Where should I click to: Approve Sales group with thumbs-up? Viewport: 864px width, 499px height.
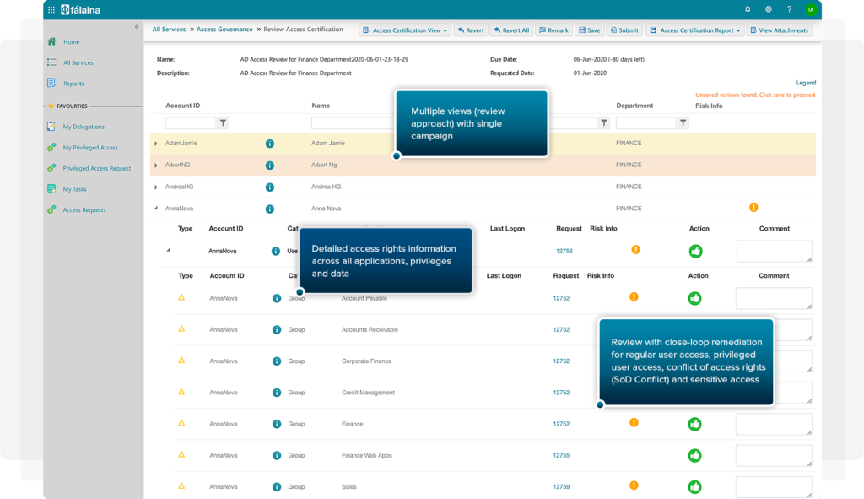(x=694, y=487)
